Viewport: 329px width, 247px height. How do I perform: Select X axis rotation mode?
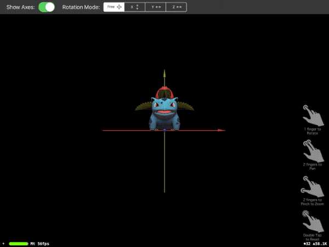click(135, 7)
